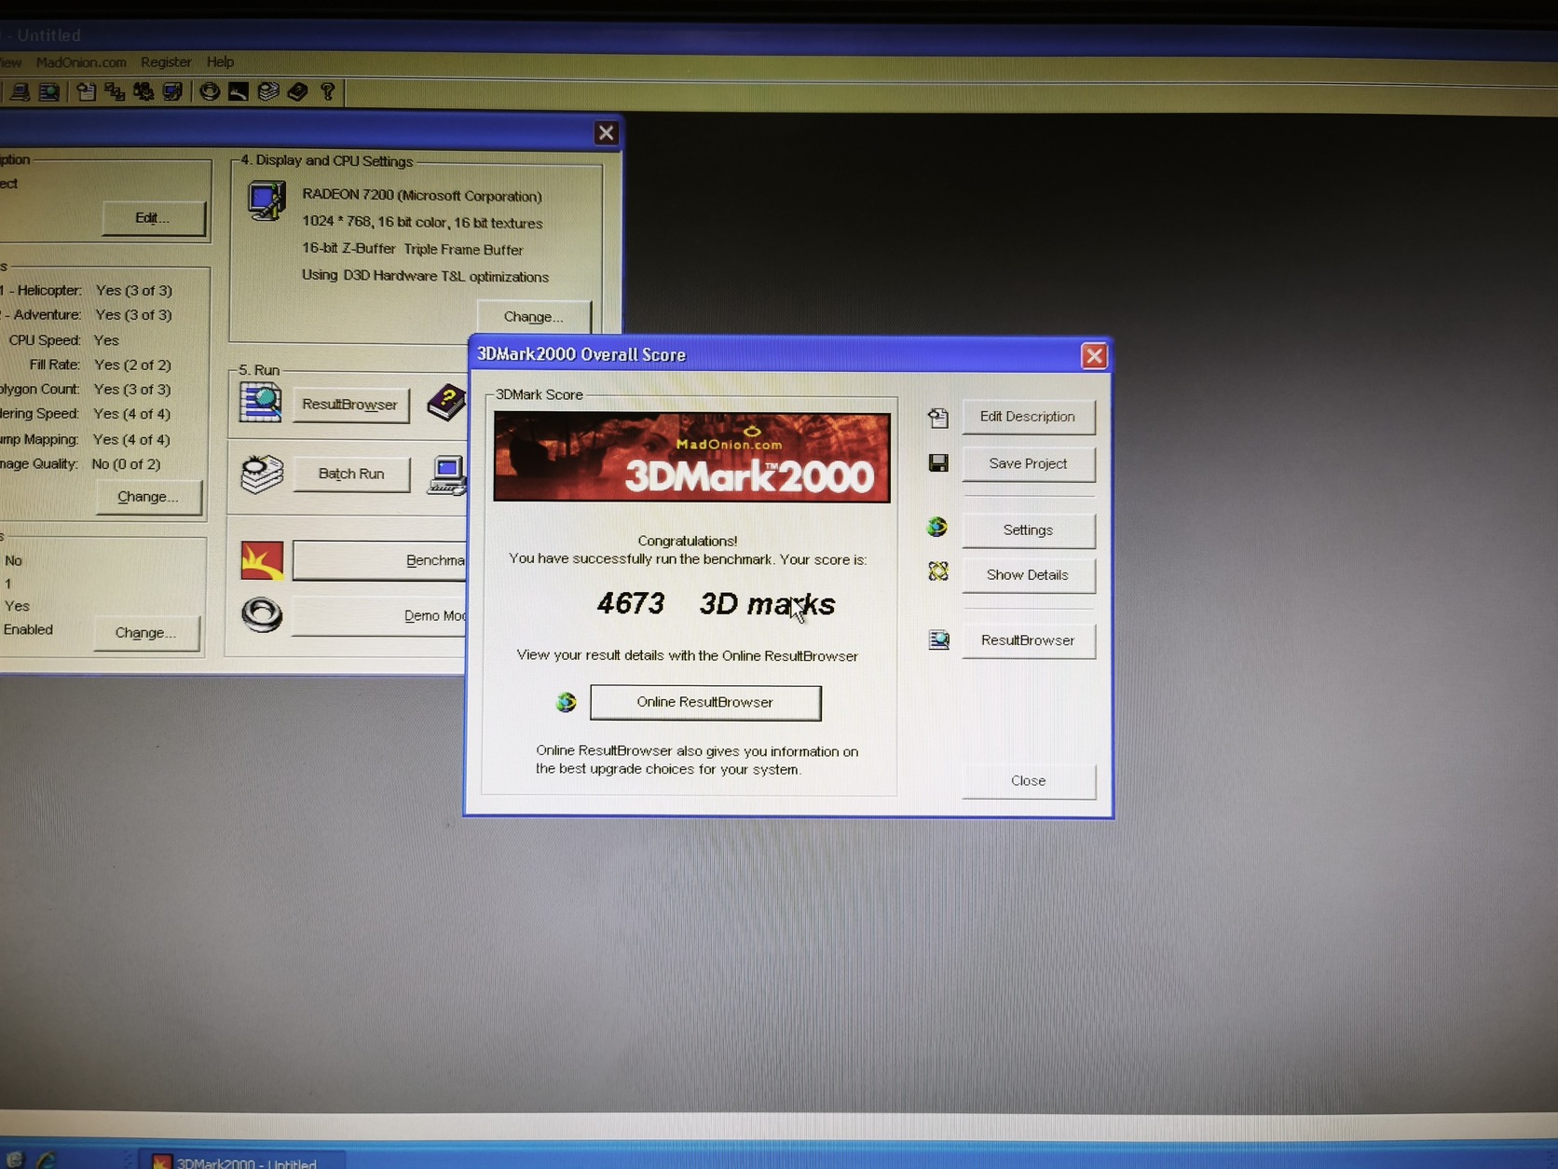This screenshot has width=1558, height=1169.
Task: Click the Adventure row "Yes (3 of 3)"
Action: pos(133,315)
